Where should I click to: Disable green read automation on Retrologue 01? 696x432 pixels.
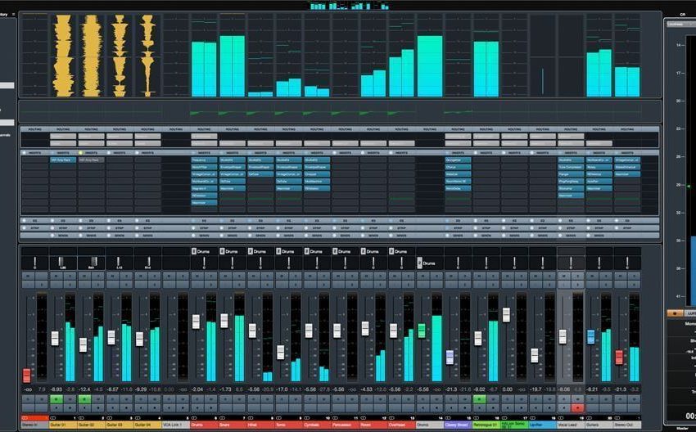[x=479, y=399]
